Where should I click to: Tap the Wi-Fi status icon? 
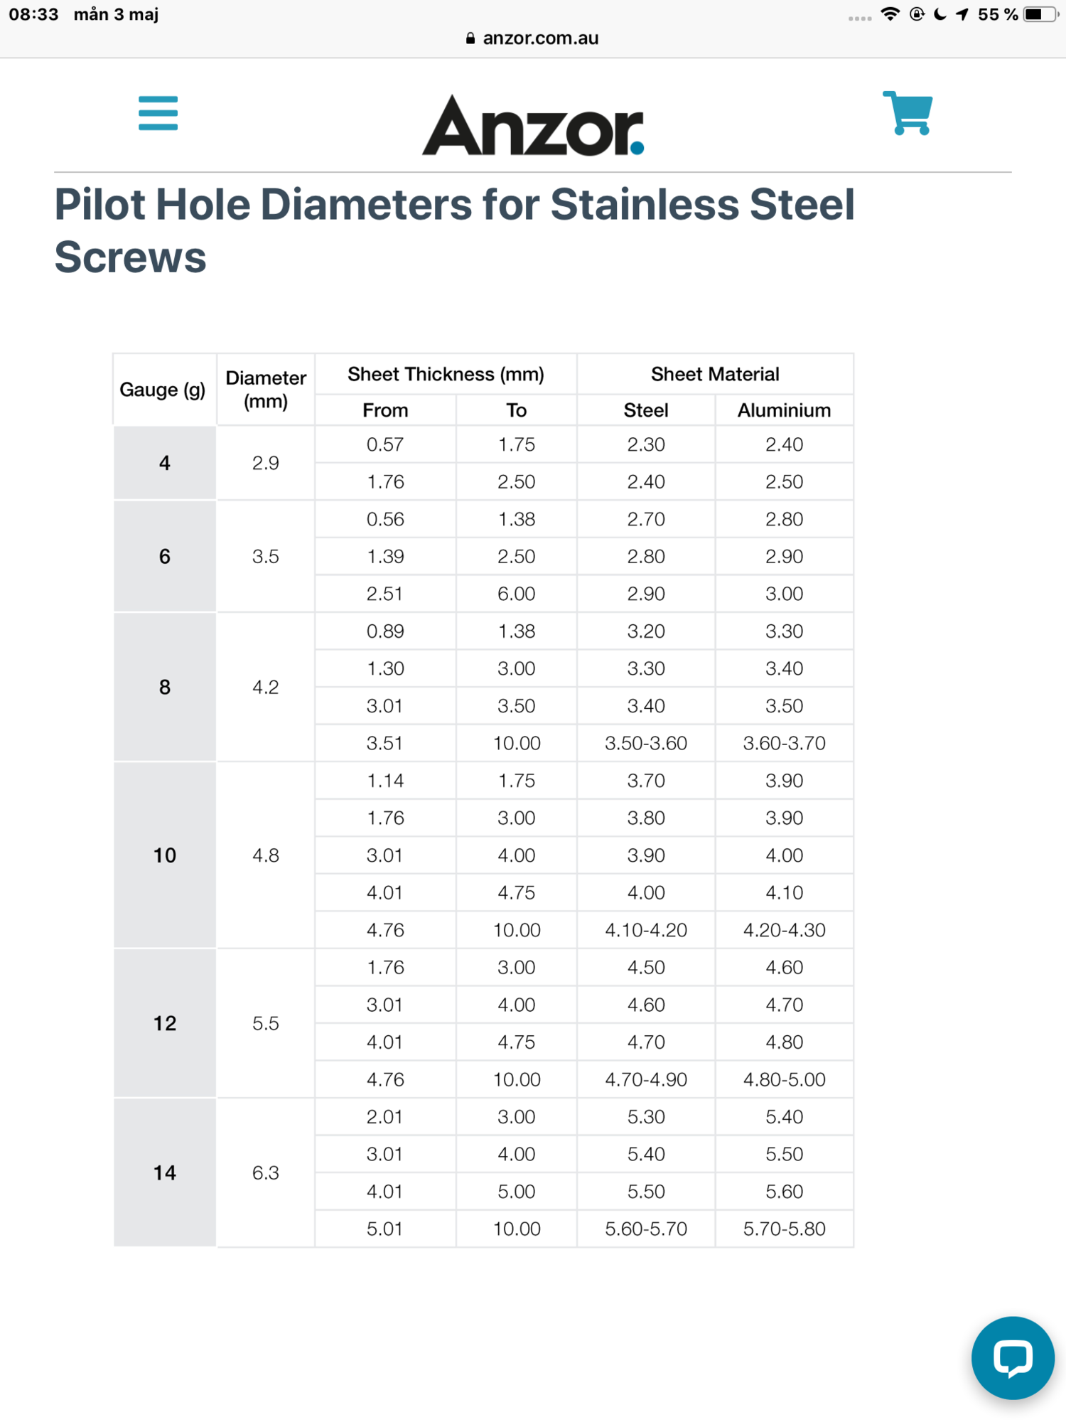[890, 14]
